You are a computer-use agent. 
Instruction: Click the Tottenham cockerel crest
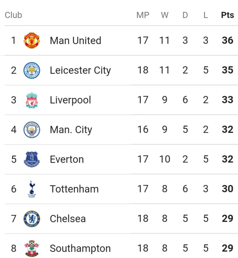pos(32,189)
